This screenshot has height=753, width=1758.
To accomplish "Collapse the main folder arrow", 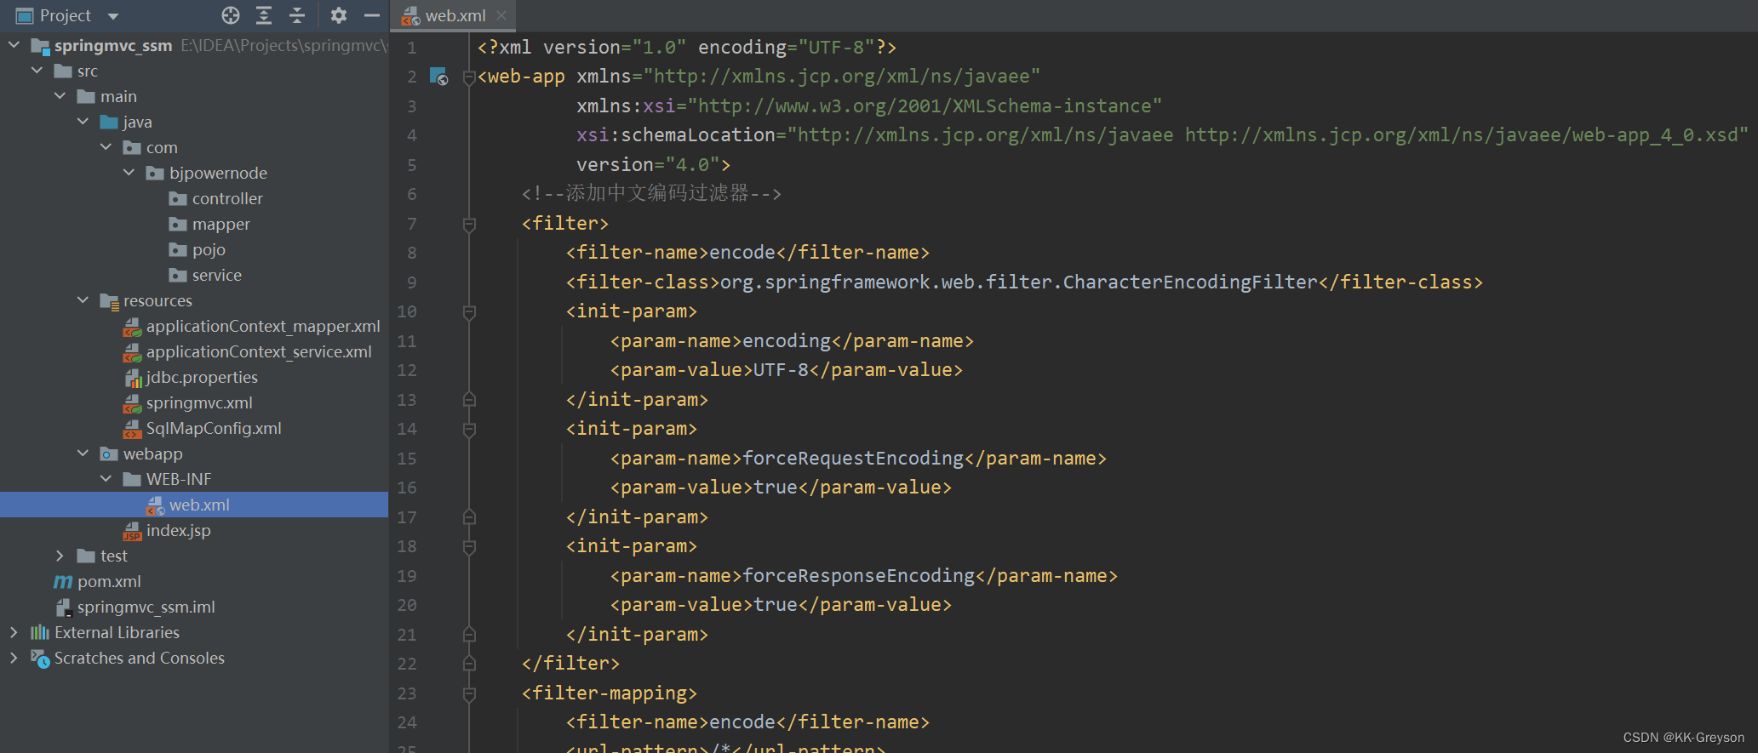I will (x=60, y=96).
